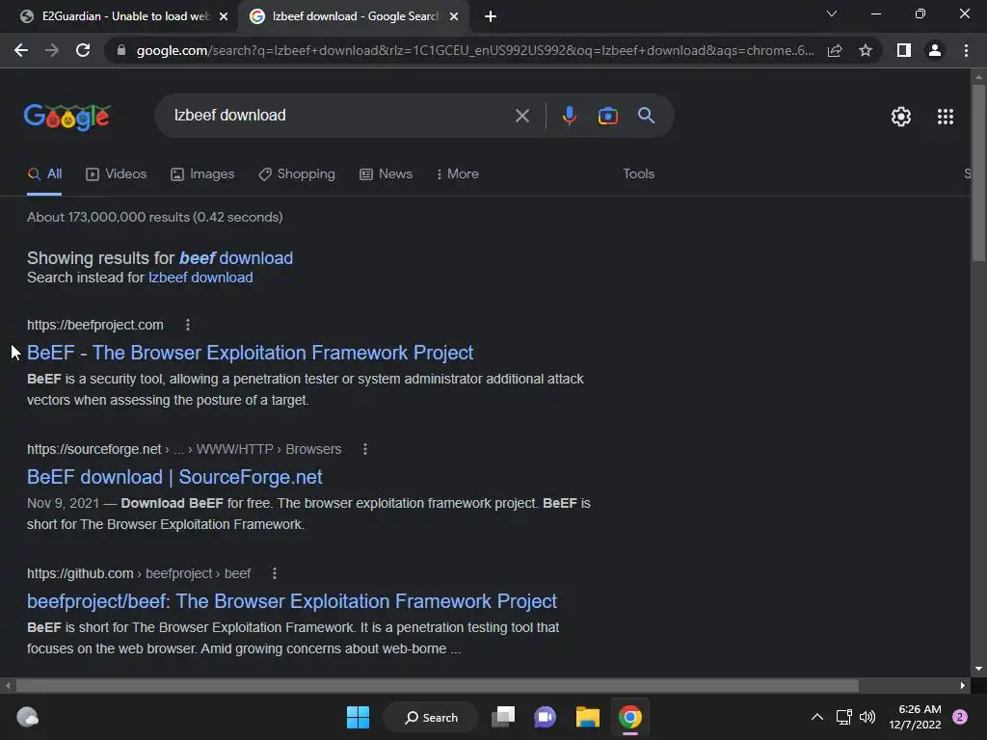The width and height of the screenshot is (987, 740).
Task: Select the All results tab
Action: (44, 174)
